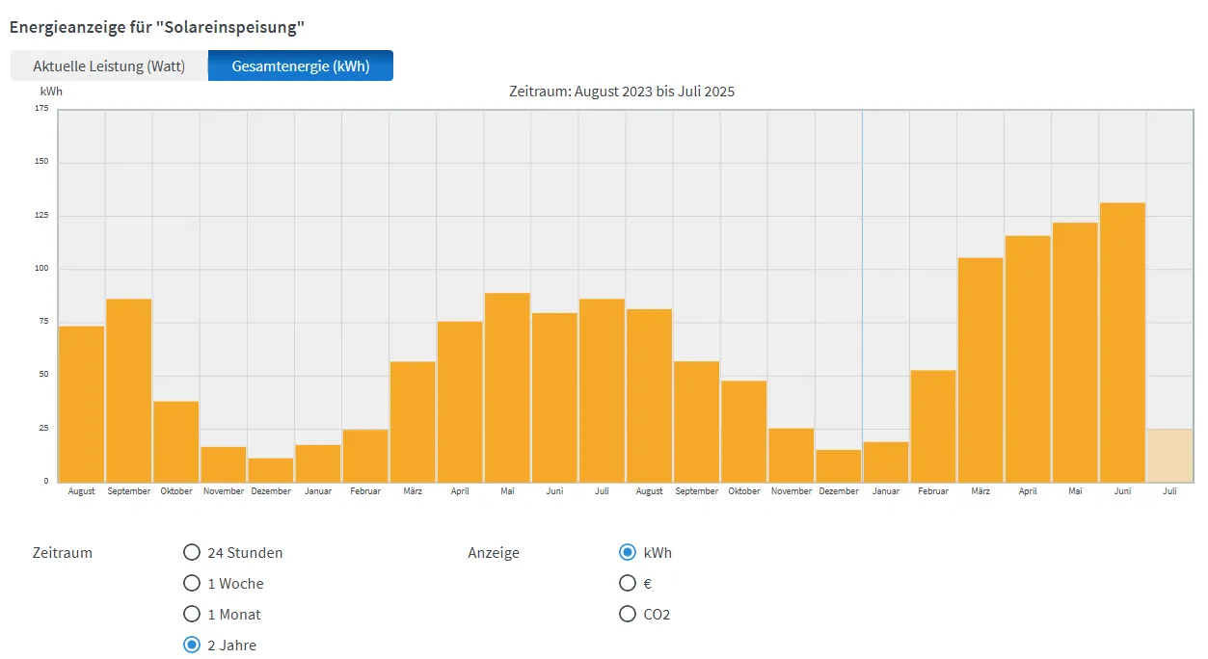Choose the CO2 display option
The height and width of the screenshot is (659, 1208).
(628, 615)
